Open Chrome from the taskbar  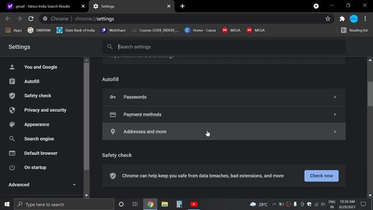click(150, 204)
